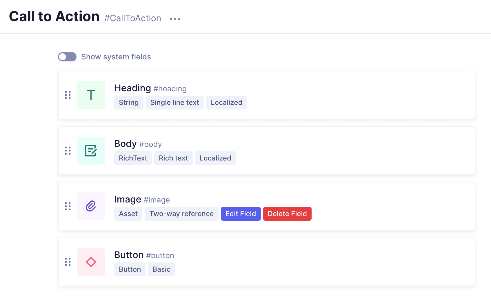Screen dimensions: 491x303
Task: Open the three-dot model options menu
Action: (175, 19)
